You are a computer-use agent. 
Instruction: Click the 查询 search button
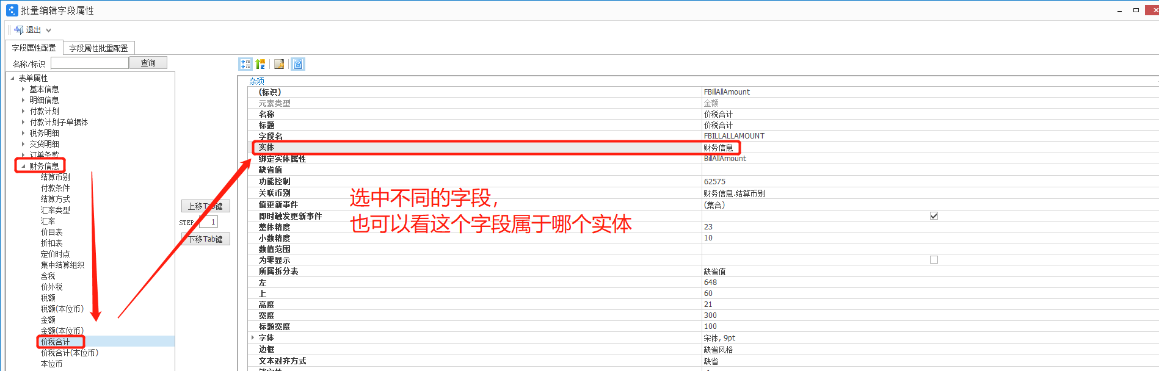pyautogui.click(x=148, y=63)
